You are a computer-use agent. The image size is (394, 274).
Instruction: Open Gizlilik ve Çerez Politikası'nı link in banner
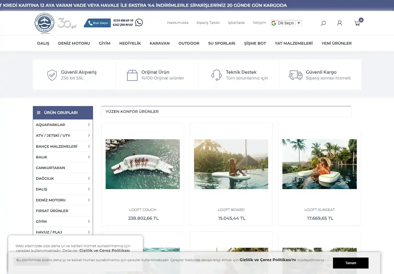click(268, 260)
